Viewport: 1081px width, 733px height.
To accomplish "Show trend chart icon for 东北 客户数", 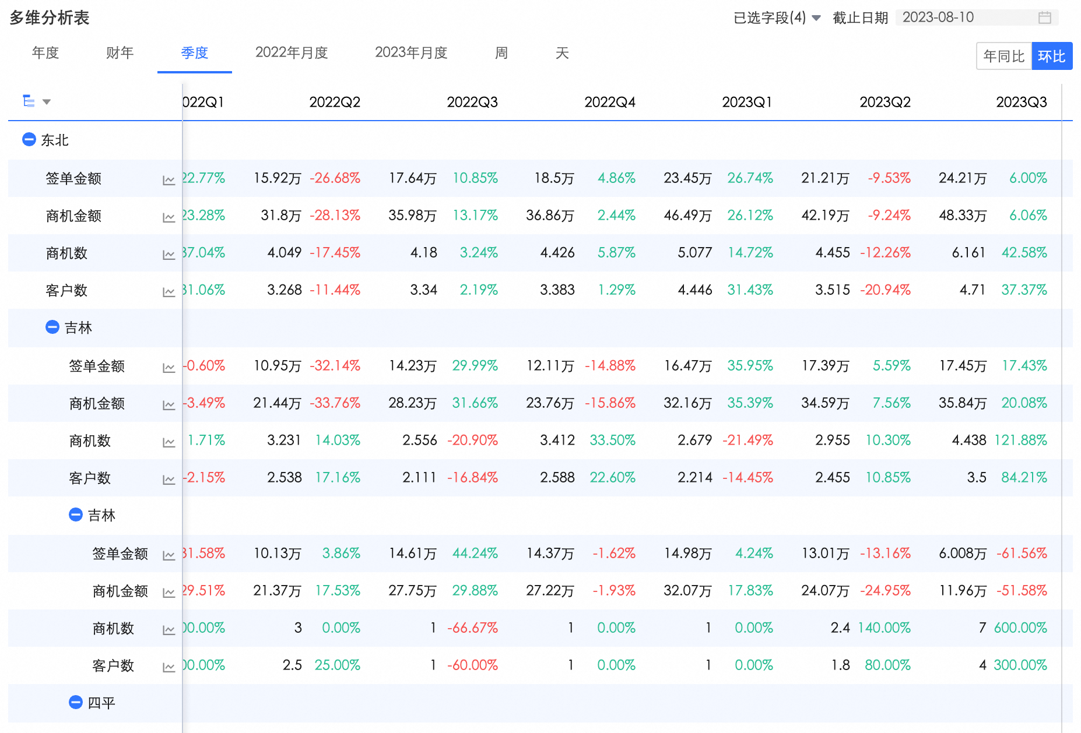I will point(169,292).
